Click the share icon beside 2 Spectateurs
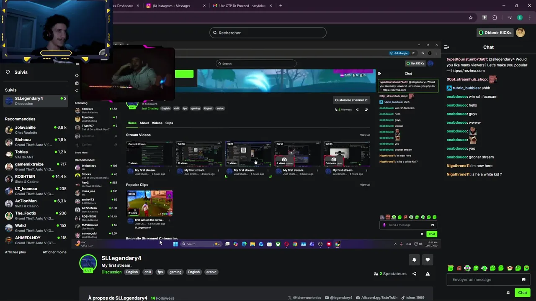 414,274
